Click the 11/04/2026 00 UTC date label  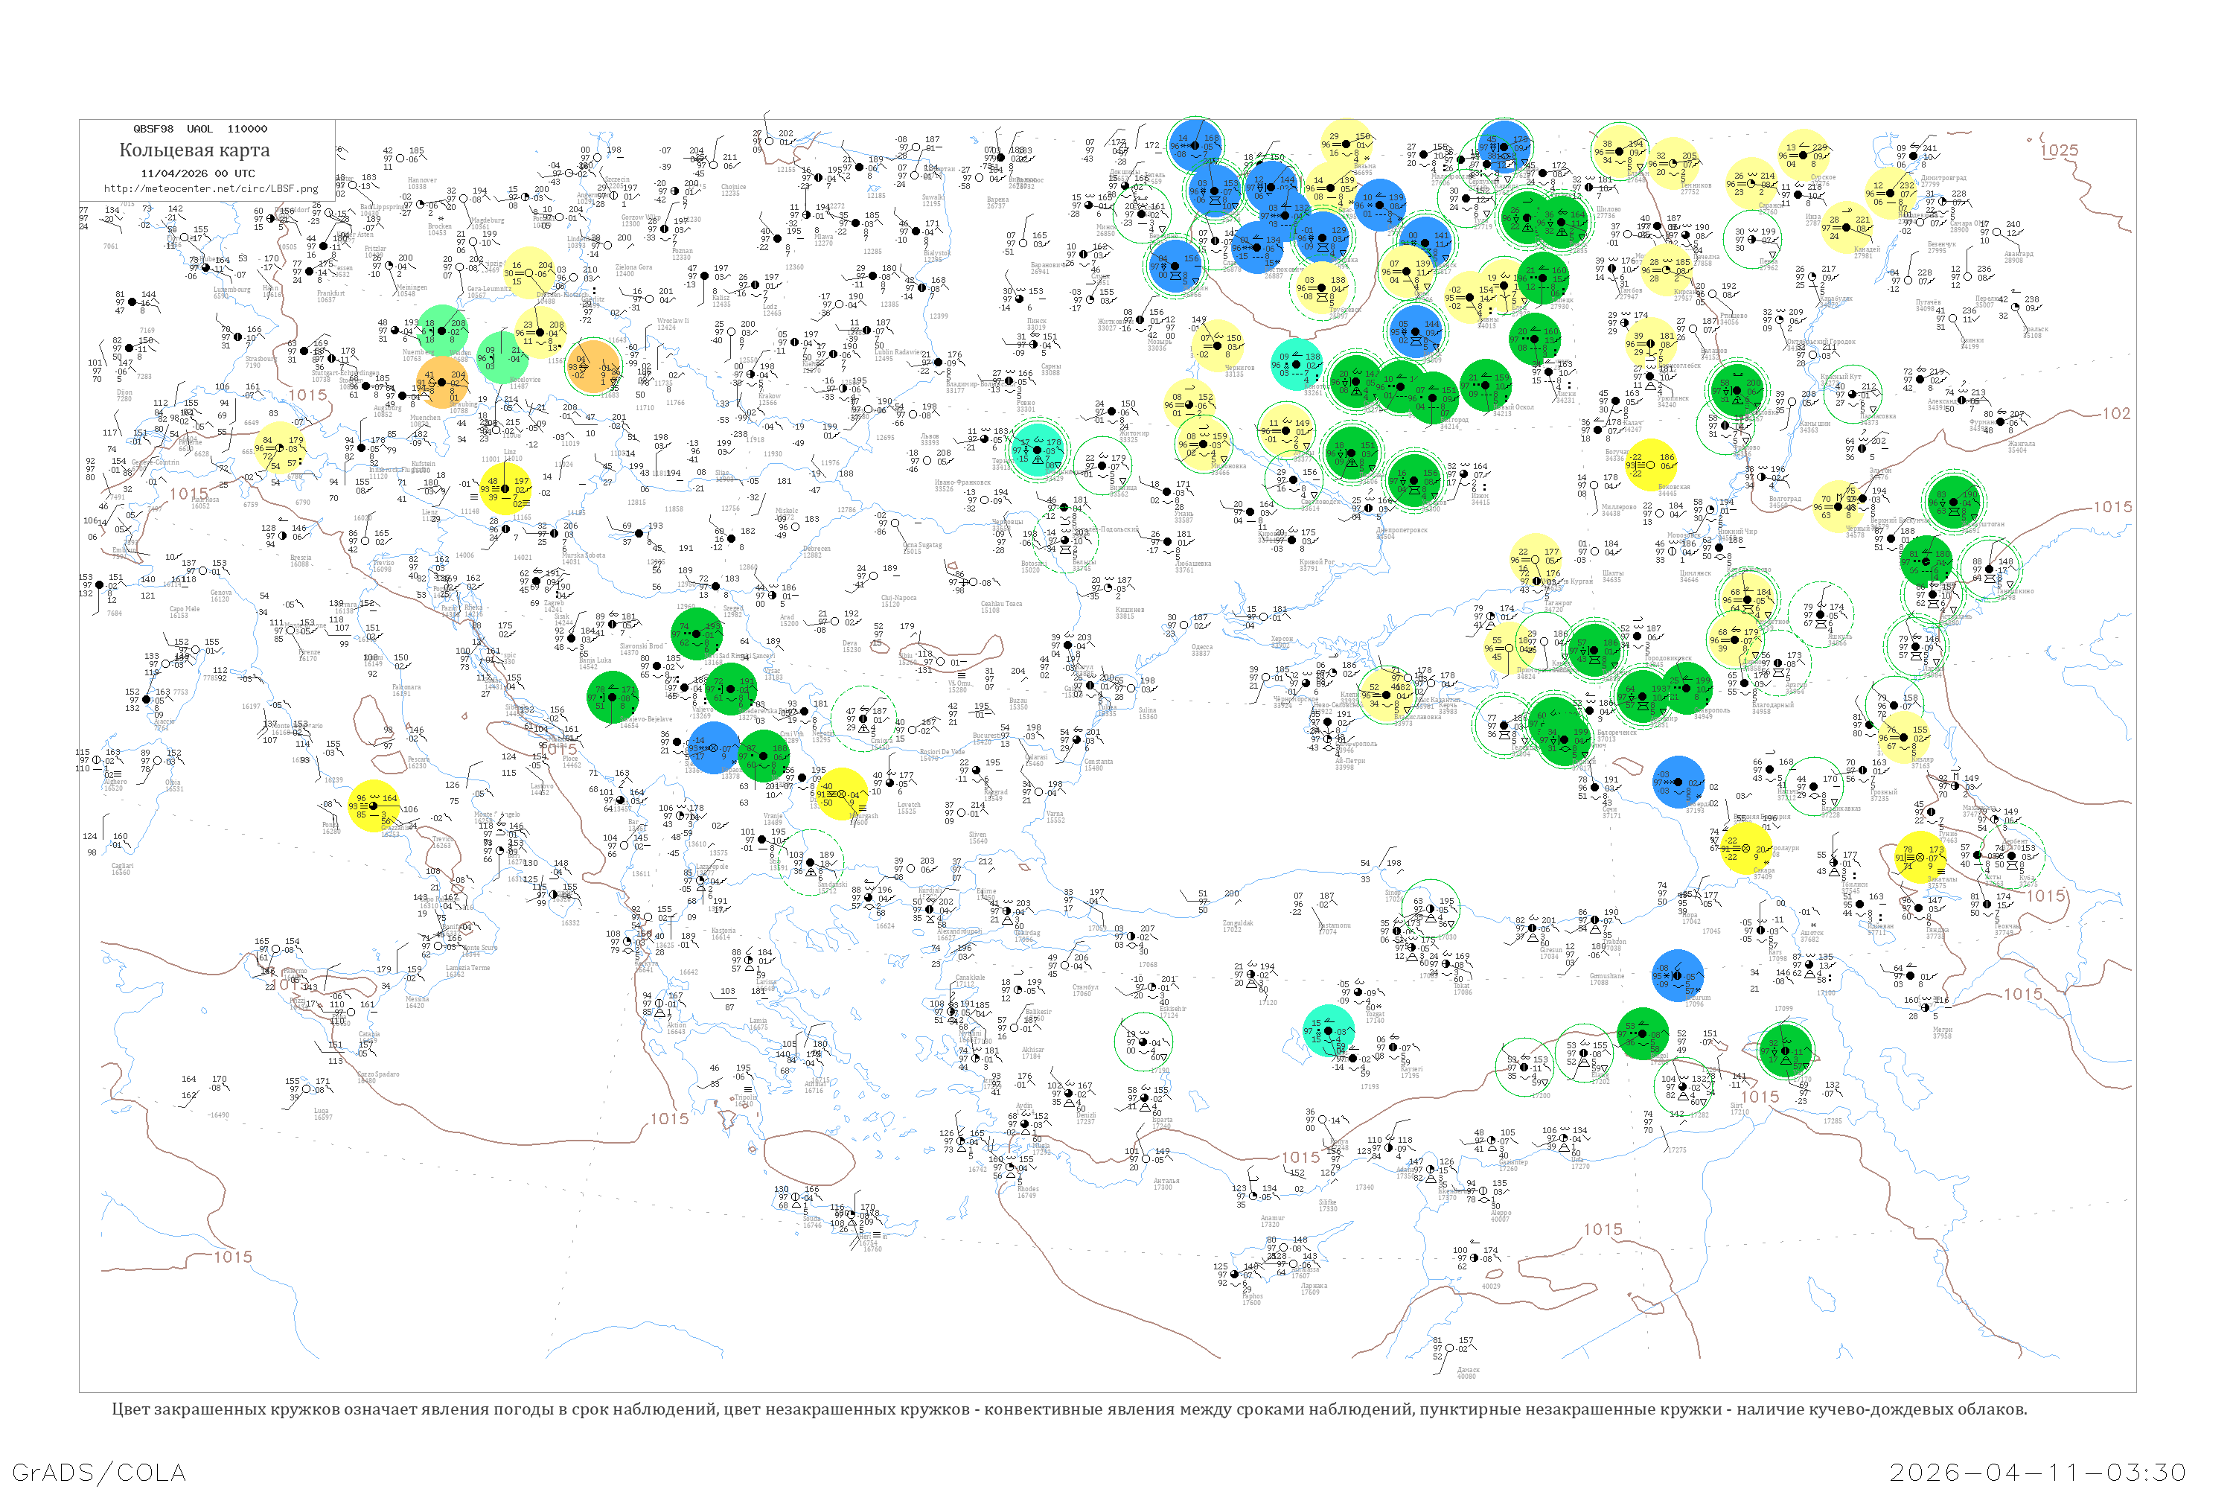[197, 173]
